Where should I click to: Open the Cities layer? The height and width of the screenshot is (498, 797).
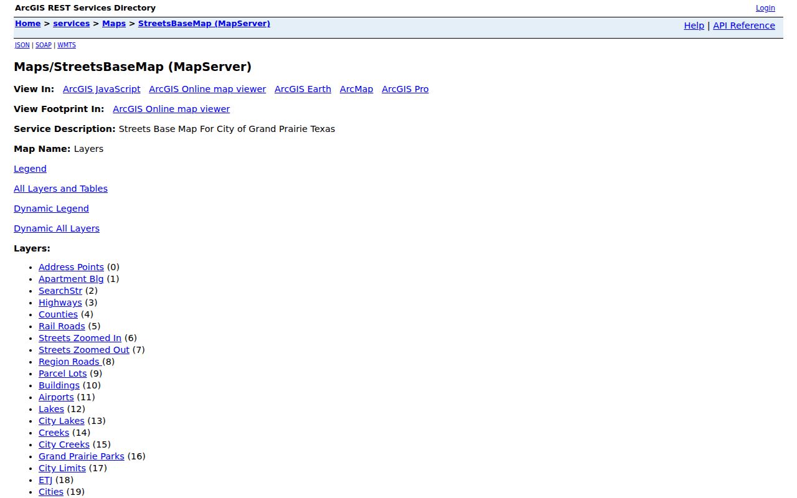pyautogui.click(x=51, y=492)
